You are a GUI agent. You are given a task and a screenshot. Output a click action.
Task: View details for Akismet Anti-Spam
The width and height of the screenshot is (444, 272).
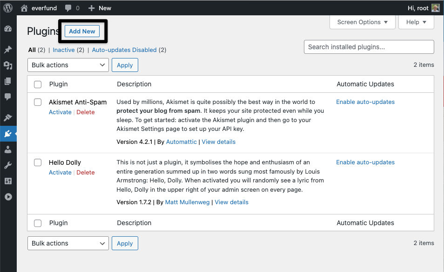[x=219, y=142]
